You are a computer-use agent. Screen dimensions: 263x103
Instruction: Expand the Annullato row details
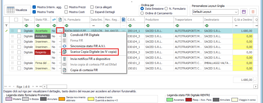(x=12, y=36)
